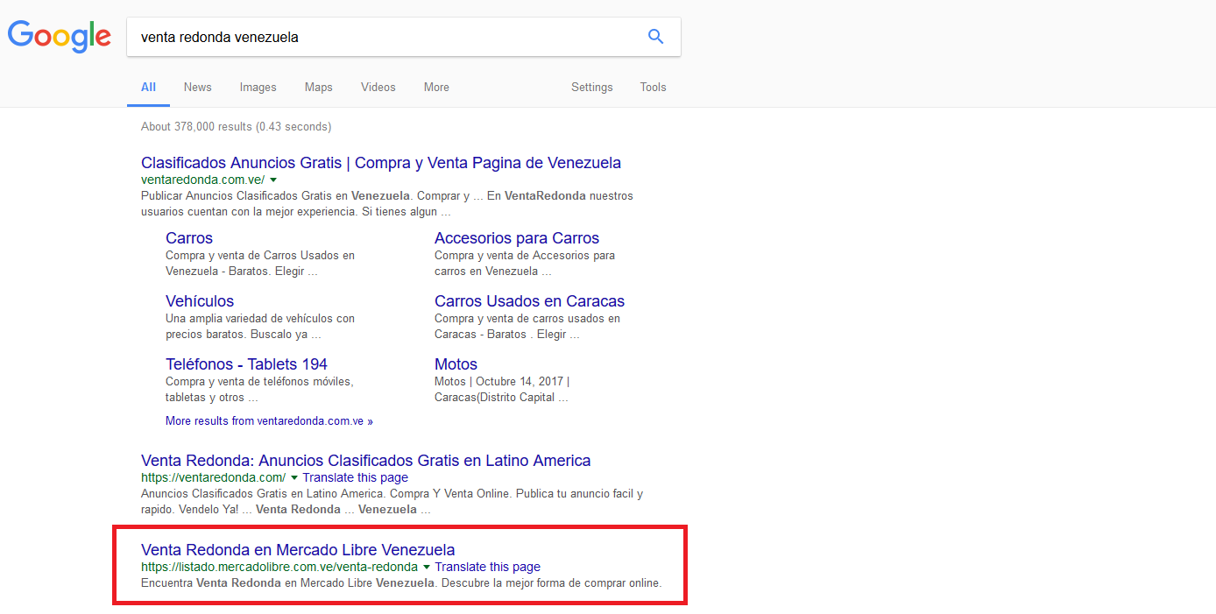Click 'More results from ventaredonda.com.ve »'
Image resolution: width=1216 pixels, height=614 pixels.
click(x=269, y=421)
